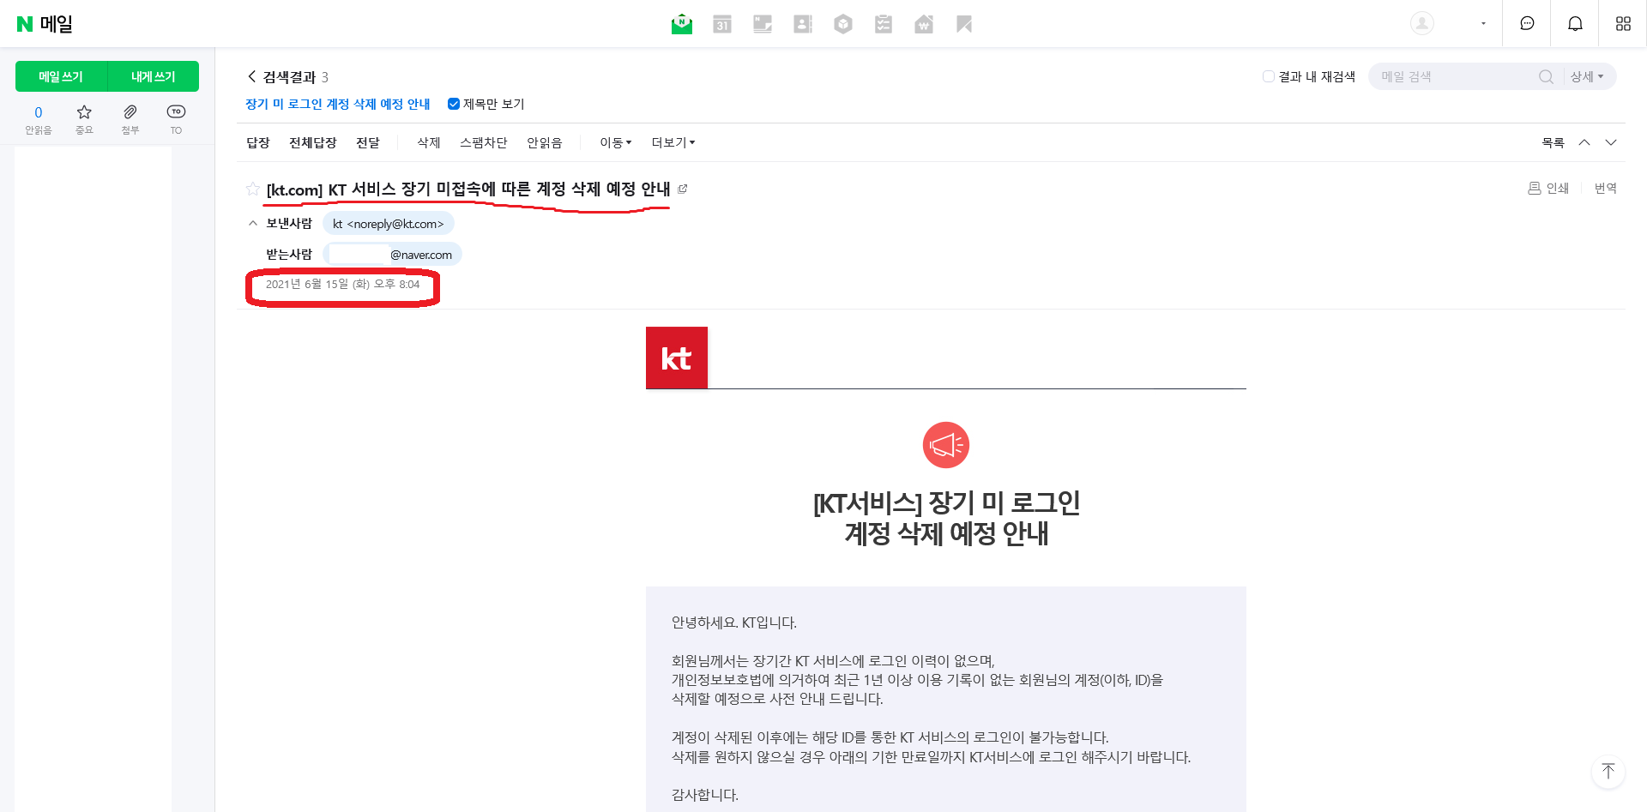Open the notifications bell
The width and height of the screenshot is (1647, 812).
click(1575, 24)
